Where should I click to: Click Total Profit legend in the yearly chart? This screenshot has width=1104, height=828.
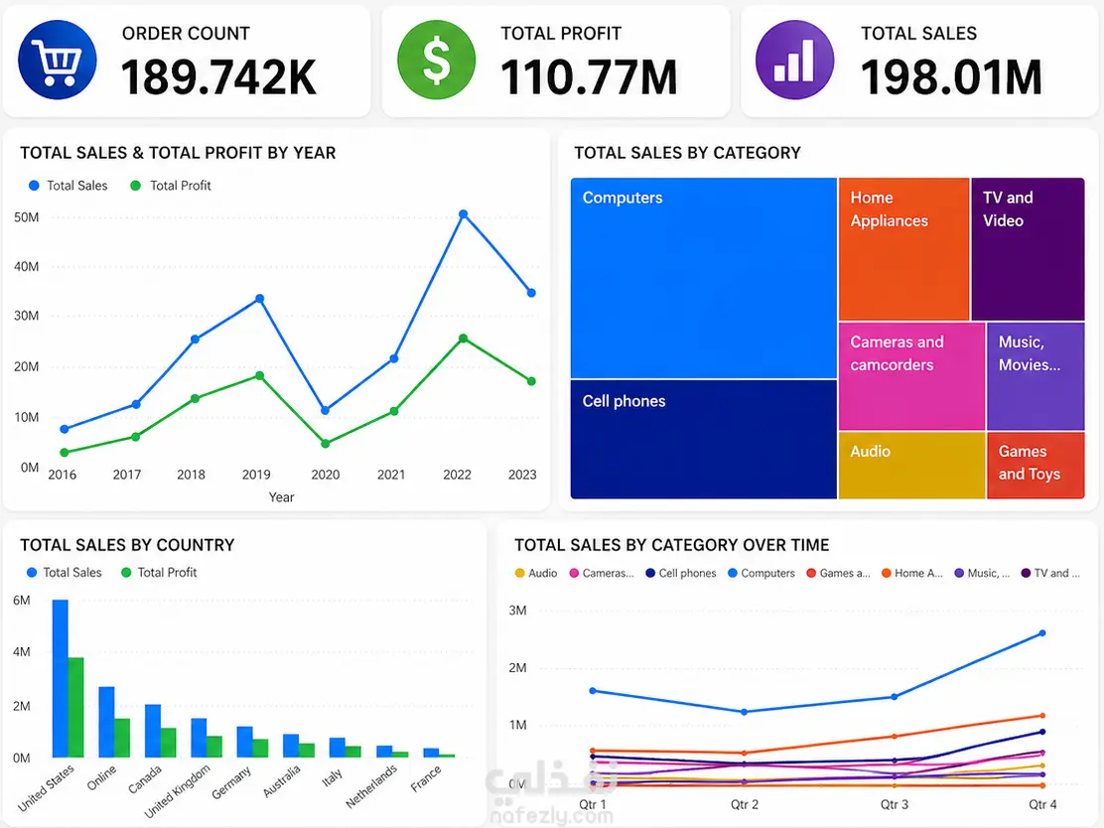pyautogui.click(x=171, y=186)
